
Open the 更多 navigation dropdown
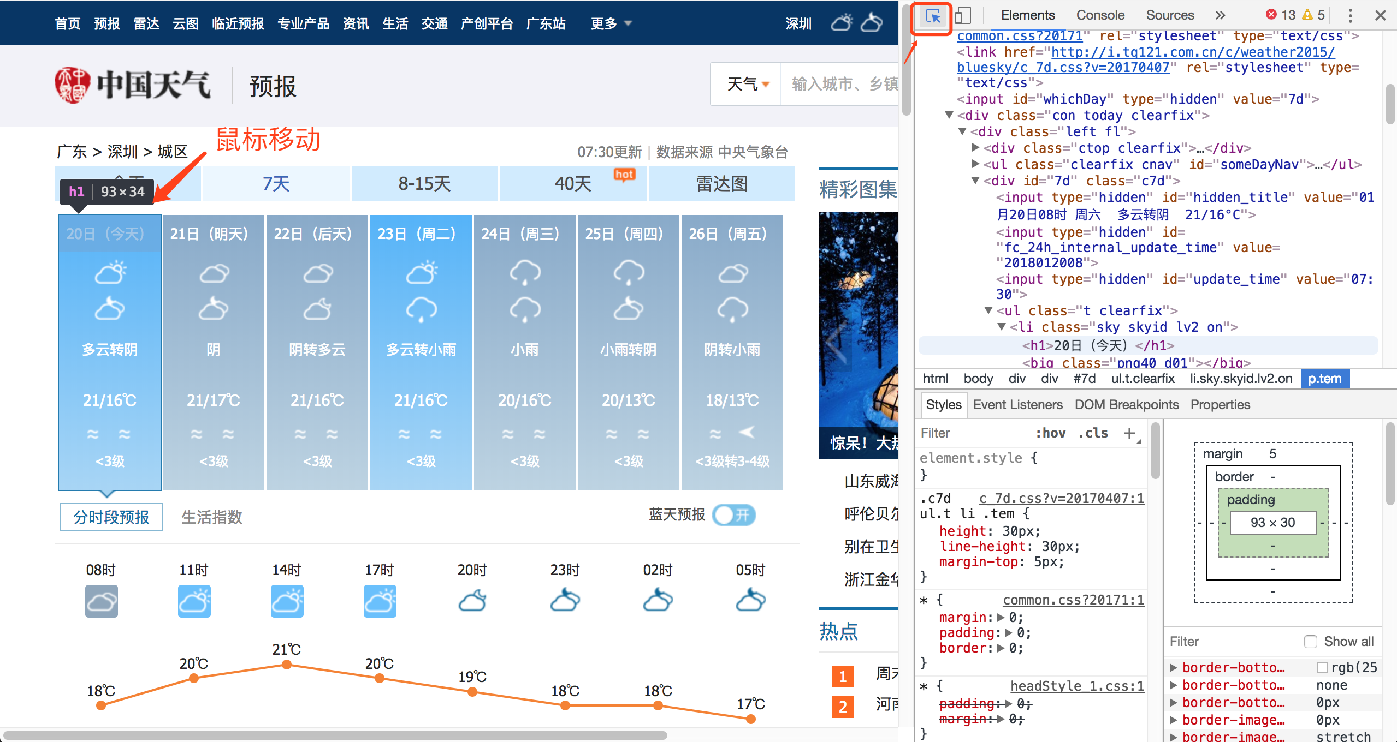(611, 23)
